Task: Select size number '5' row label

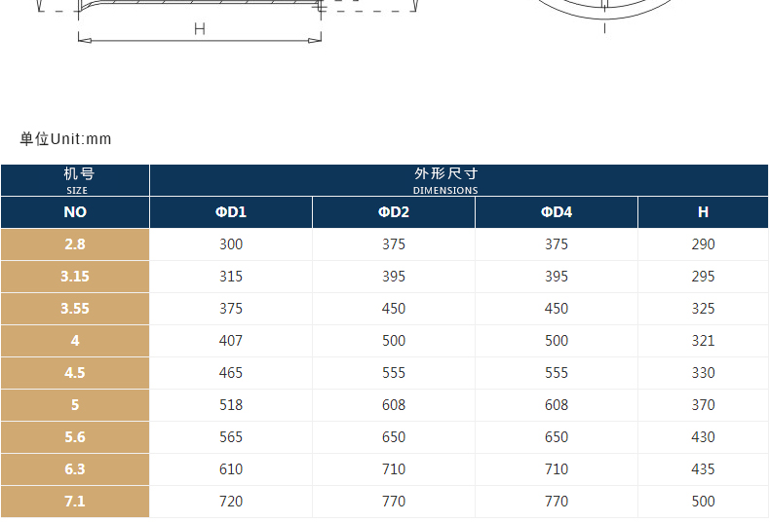Action: [75, 405]
